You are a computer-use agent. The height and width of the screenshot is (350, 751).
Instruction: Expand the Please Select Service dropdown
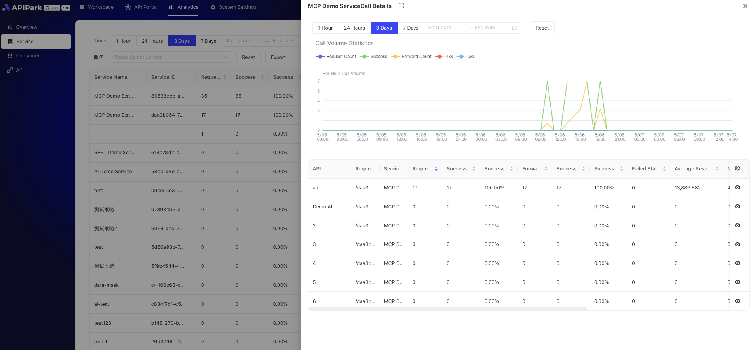pos(170,57)
